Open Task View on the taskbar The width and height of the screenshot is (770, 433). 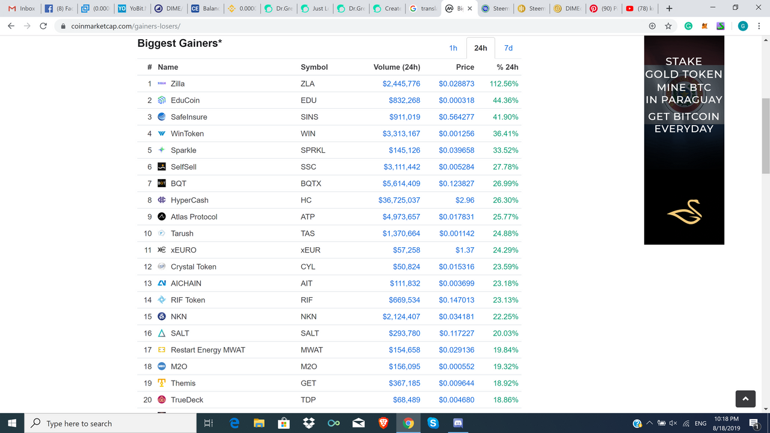click(x=208, y=423)
